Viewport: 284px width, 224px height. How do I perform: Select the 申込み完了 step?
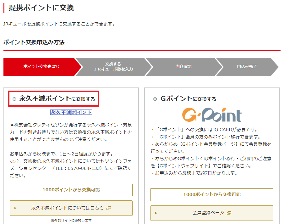tap(247, 67)
